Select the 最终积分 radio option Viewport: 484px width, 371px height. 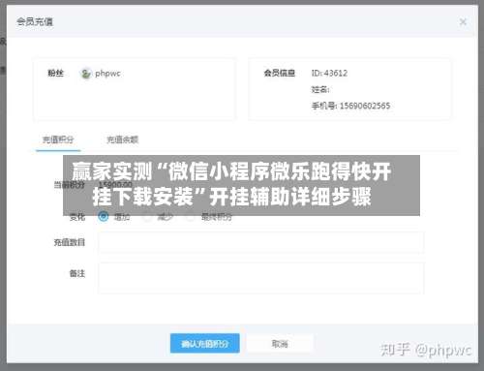pyautogui.click(x=190, y=217)
